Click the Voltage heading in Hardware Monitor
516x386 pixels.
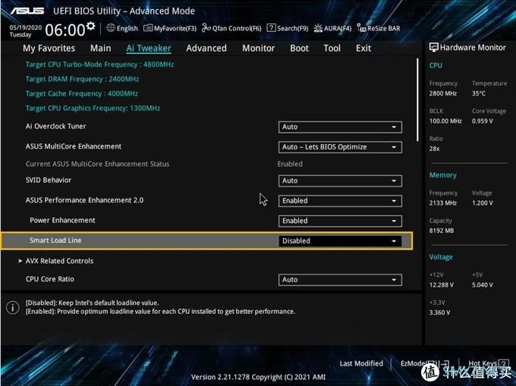click(x=441, y=257)
